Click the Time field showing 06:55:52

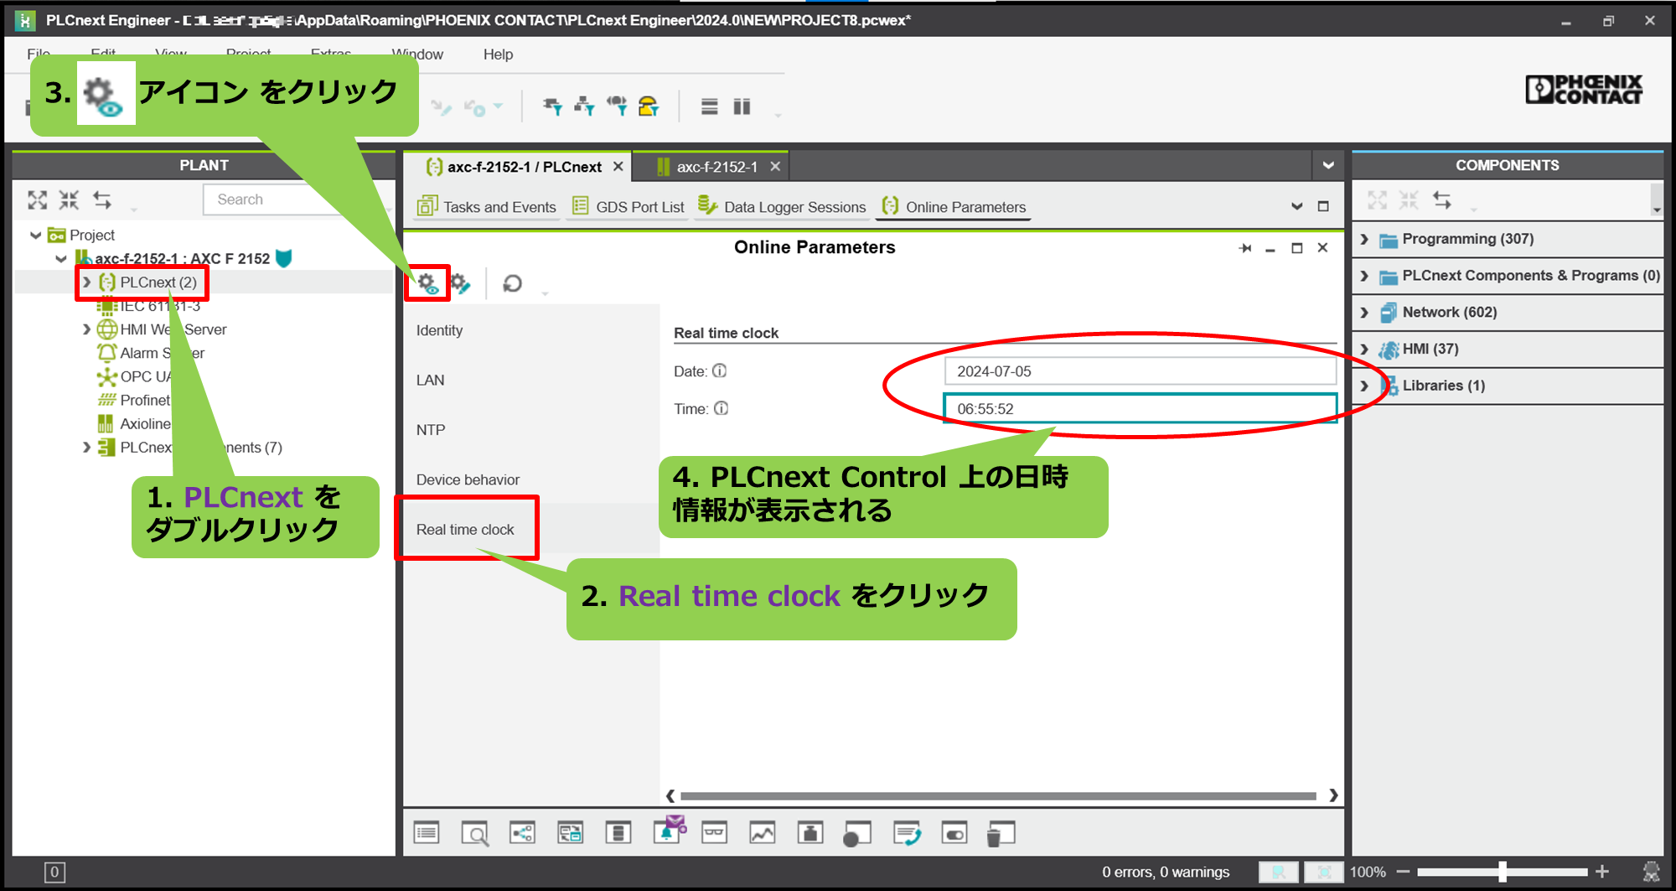pyautogui.click(x=1141, y=408)
